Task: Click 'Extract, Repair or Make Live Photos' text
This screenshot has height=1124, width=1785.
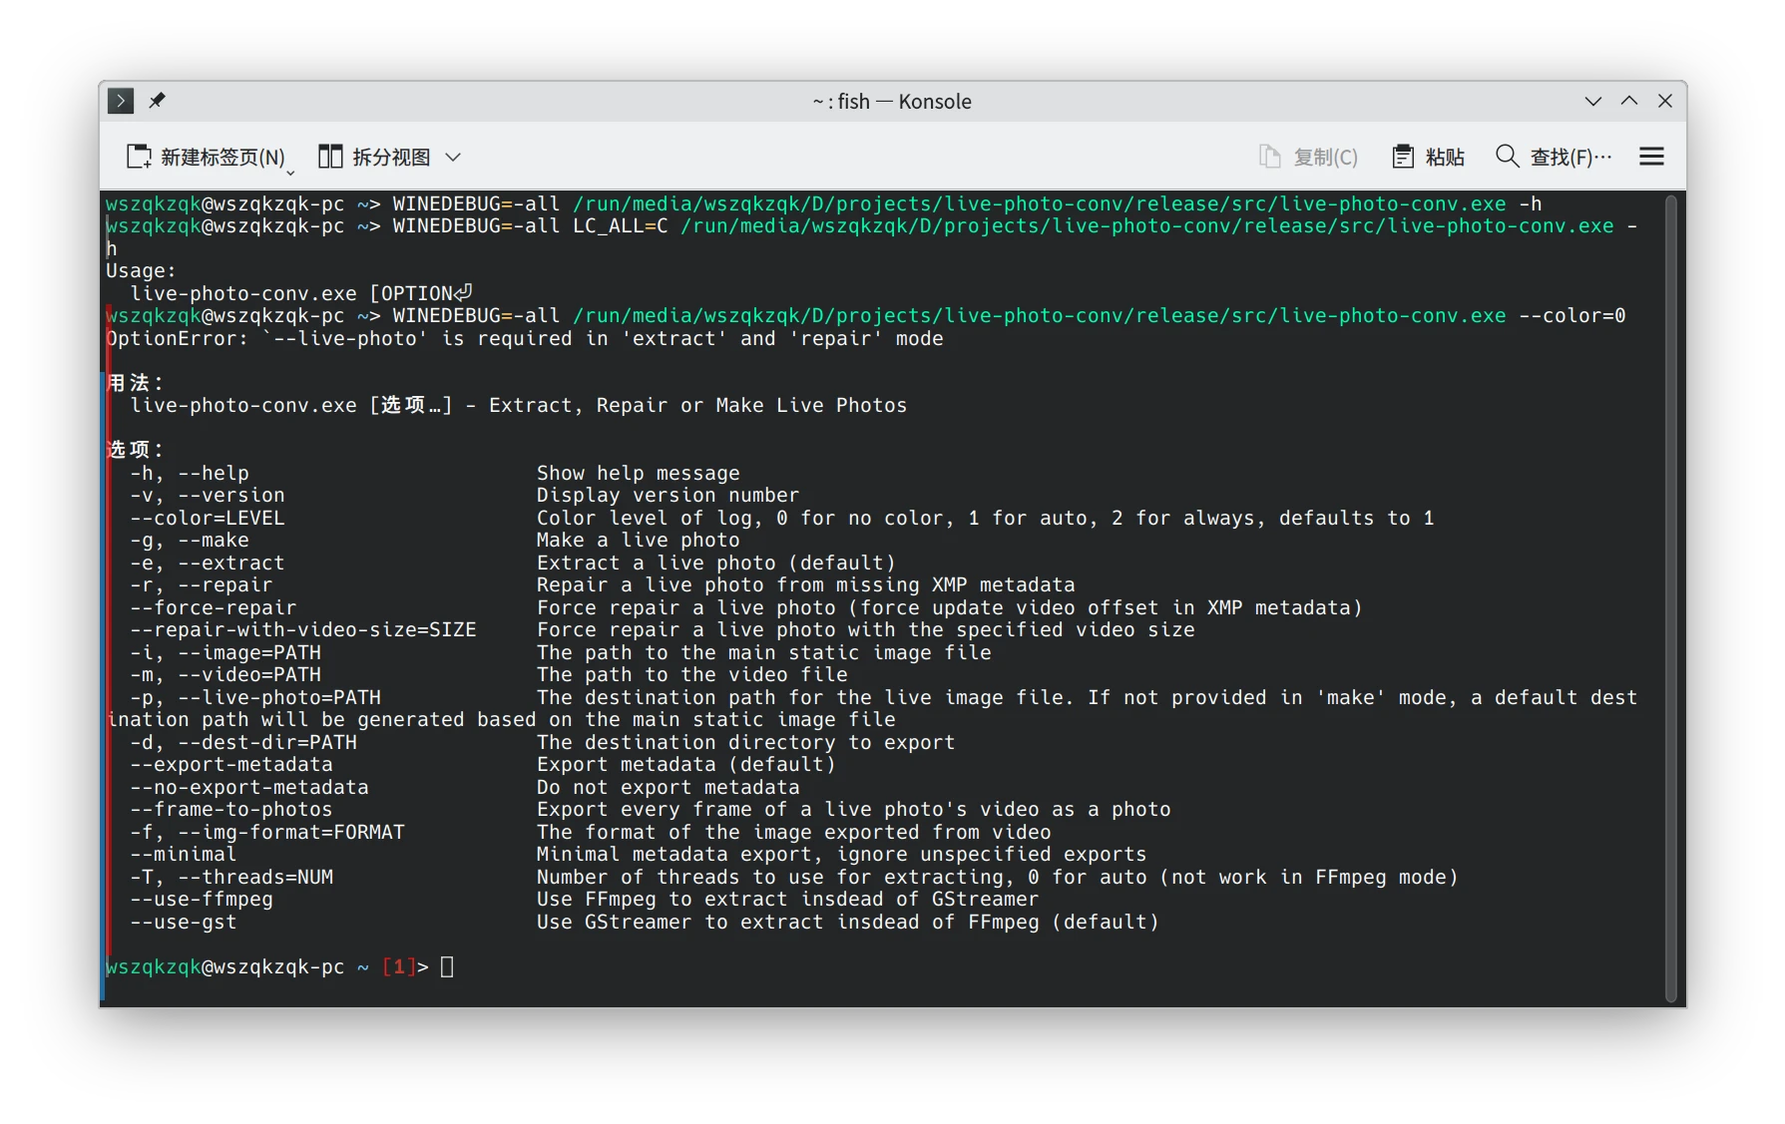Action: click(698, 405)
